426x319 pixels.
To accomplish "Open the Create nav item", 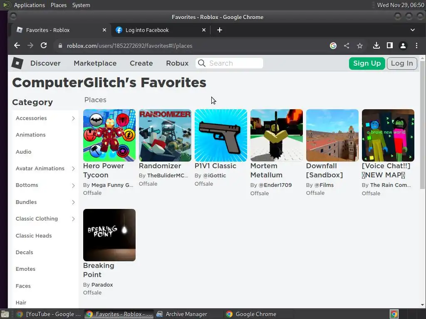I will [141, 63].
